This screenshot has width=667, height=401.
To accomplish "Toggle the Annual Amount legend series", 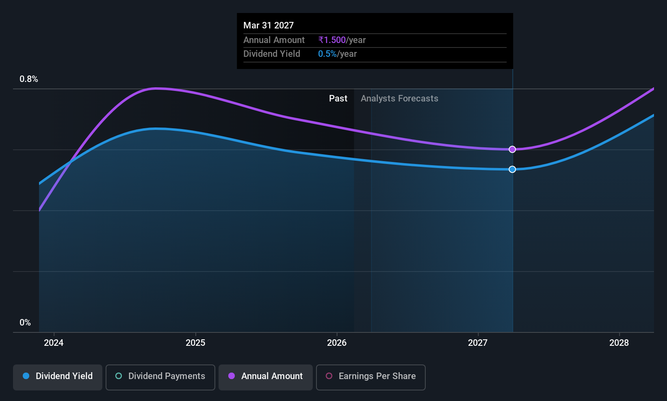I will (266, 377).
